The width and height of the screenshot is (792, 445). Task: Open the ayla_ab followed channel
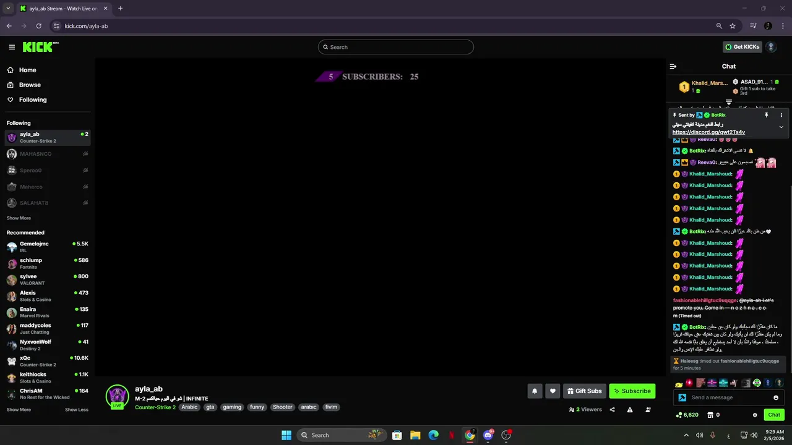pyautogui.click(x=48, y=137)
